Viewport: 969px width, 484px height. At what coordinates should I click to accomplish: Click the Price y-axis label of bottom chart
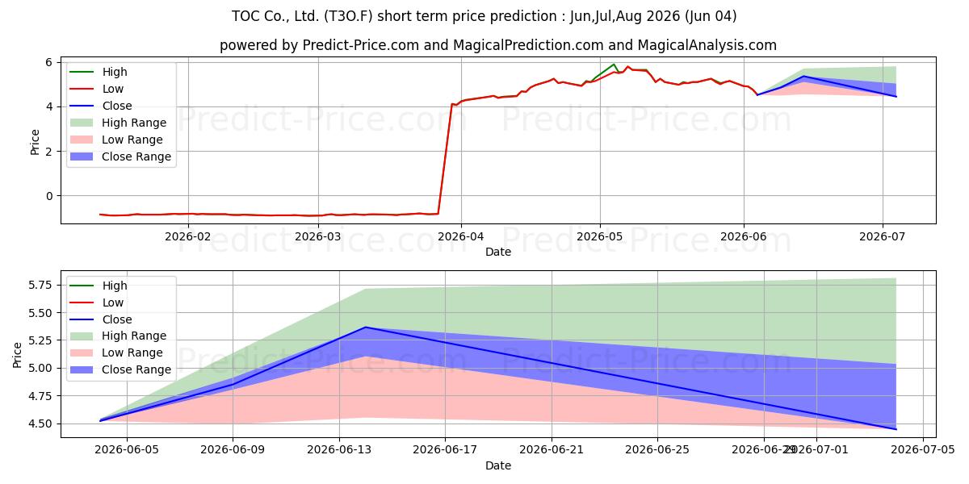click(17, 354)
